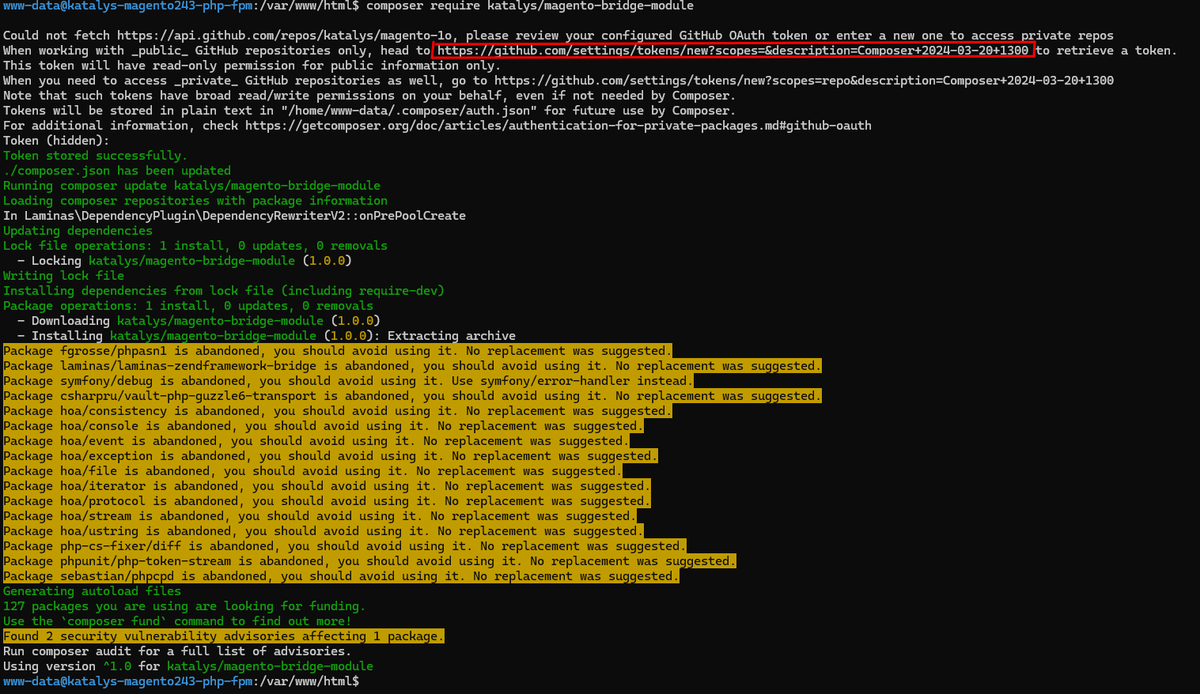Click the "Token (hidden):" prompt line
The image size is (1200, 694).
56,141
